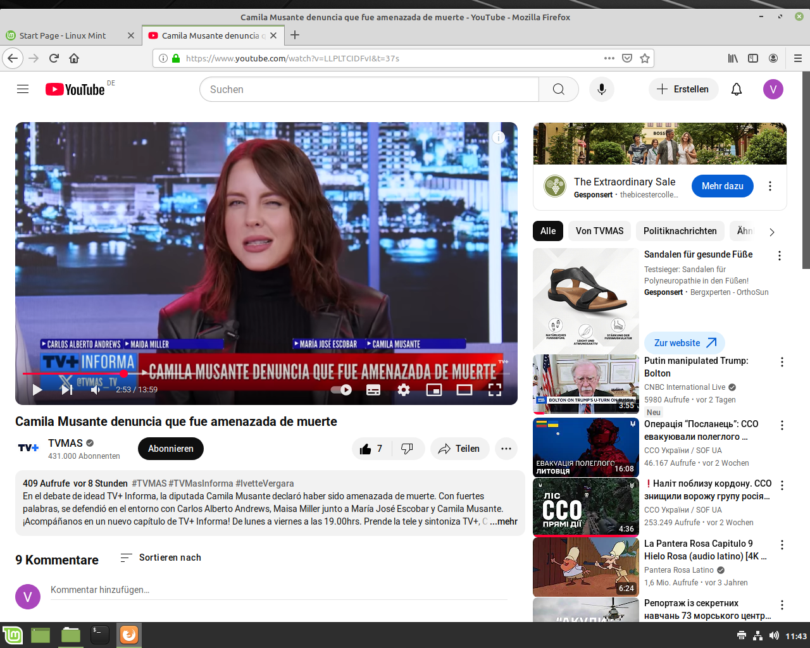Open Linux Mint start menu

(x=13, y=635)
